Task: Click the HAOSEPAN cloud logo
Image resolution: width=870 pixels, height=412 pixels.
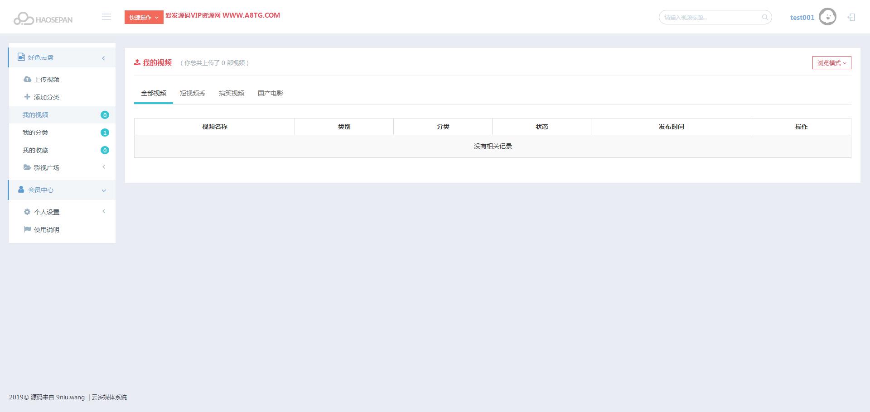Action: tap(43, 19)
